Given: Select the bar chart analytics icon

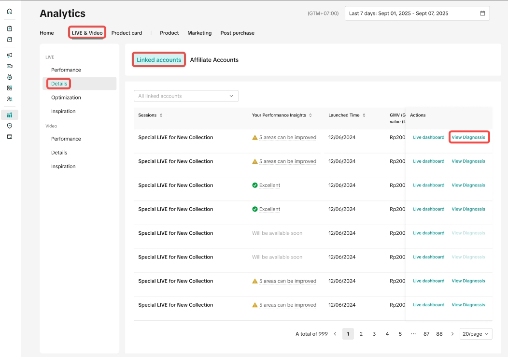Looking at the screenshot, I should coord(10,115).
